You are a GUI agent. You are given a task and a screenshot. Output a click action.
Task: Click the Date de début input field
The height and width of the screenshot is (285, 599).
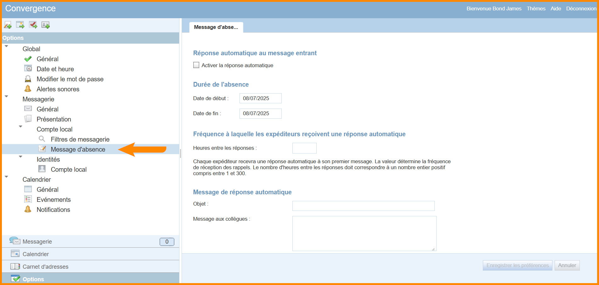(260, 98)
